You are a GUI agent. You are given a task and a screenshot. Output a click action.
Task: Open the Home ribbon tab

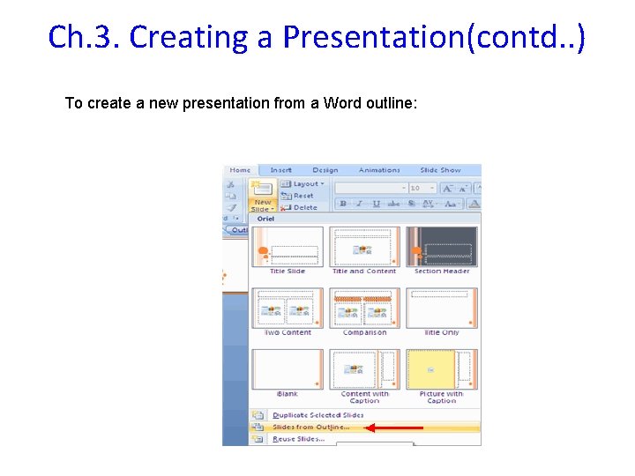point(240,170)
